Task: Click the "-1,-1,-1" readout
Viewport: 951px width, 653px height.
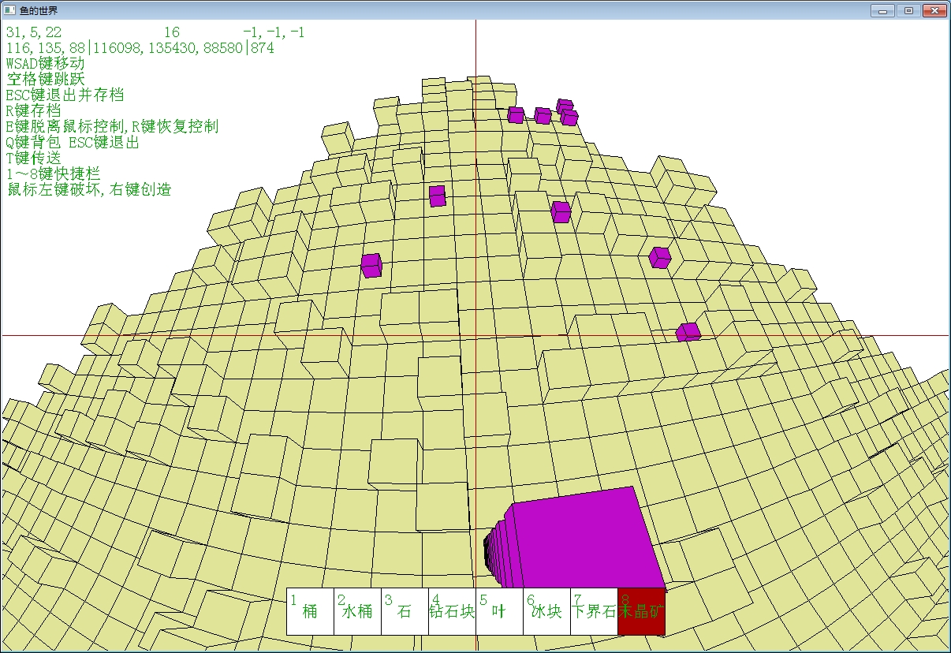Action: [x=274, y=32]
